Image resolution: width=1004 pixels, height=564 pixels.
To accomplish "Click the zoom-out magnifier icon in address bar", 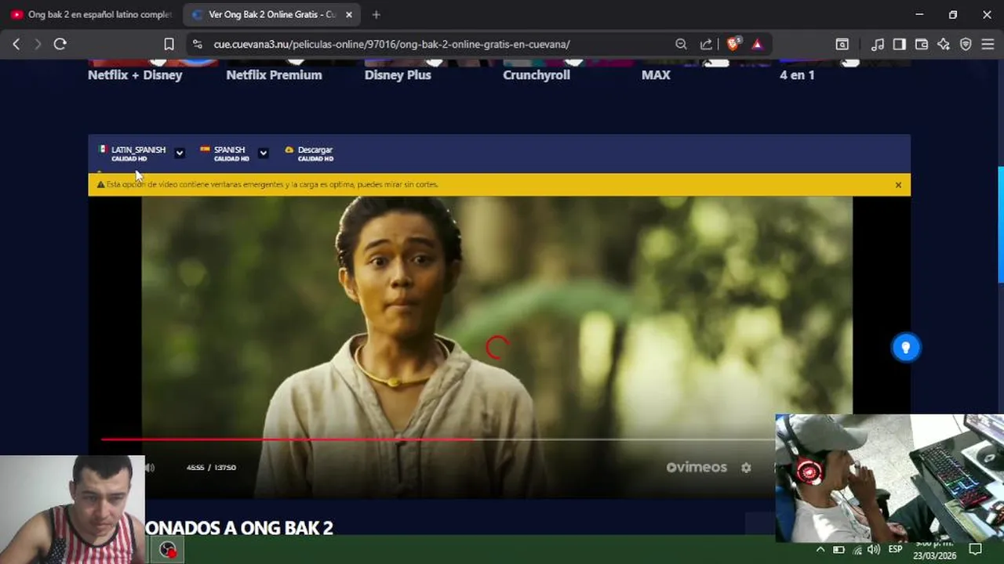I will pos(681,45).
